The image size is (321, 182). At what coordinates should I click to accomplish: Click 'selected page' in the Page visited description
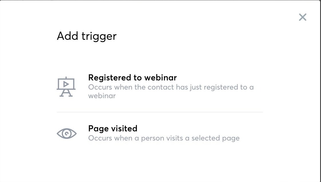(215, 139)
